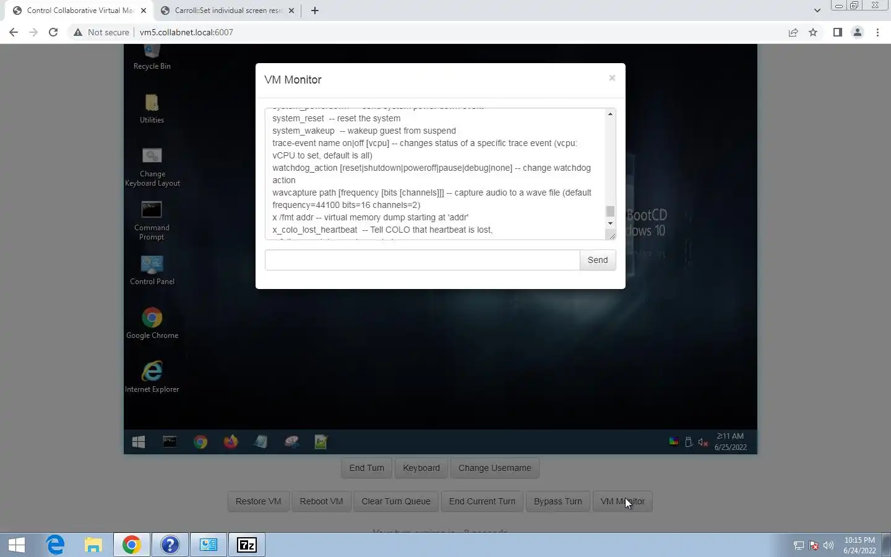Open the Chrome three-dot menu

(877, 32)
